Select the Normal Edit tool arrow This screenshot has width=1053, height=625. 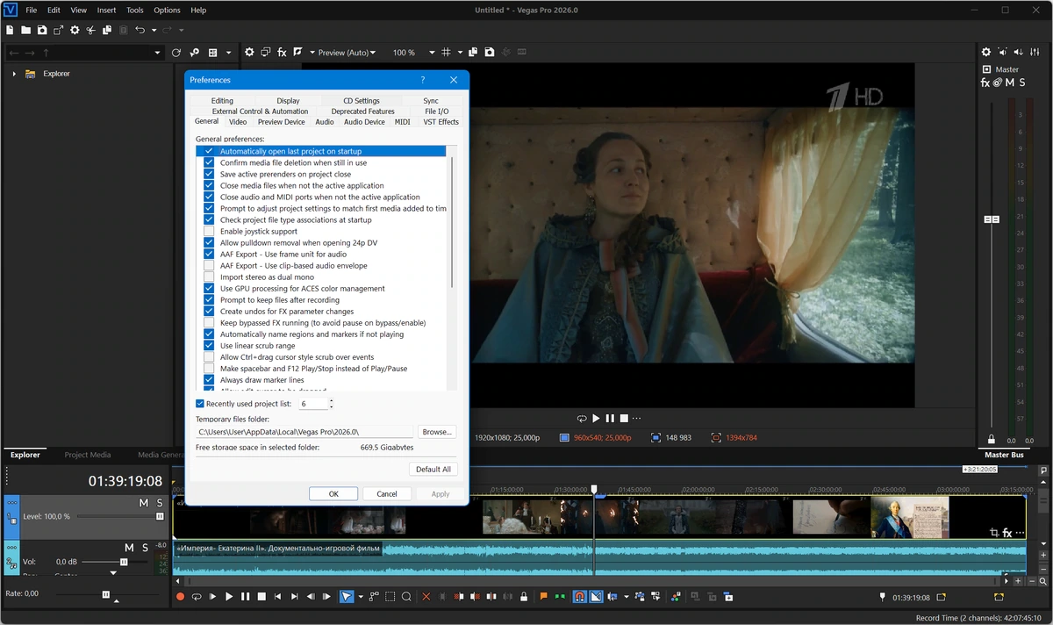tap(346, 597)
